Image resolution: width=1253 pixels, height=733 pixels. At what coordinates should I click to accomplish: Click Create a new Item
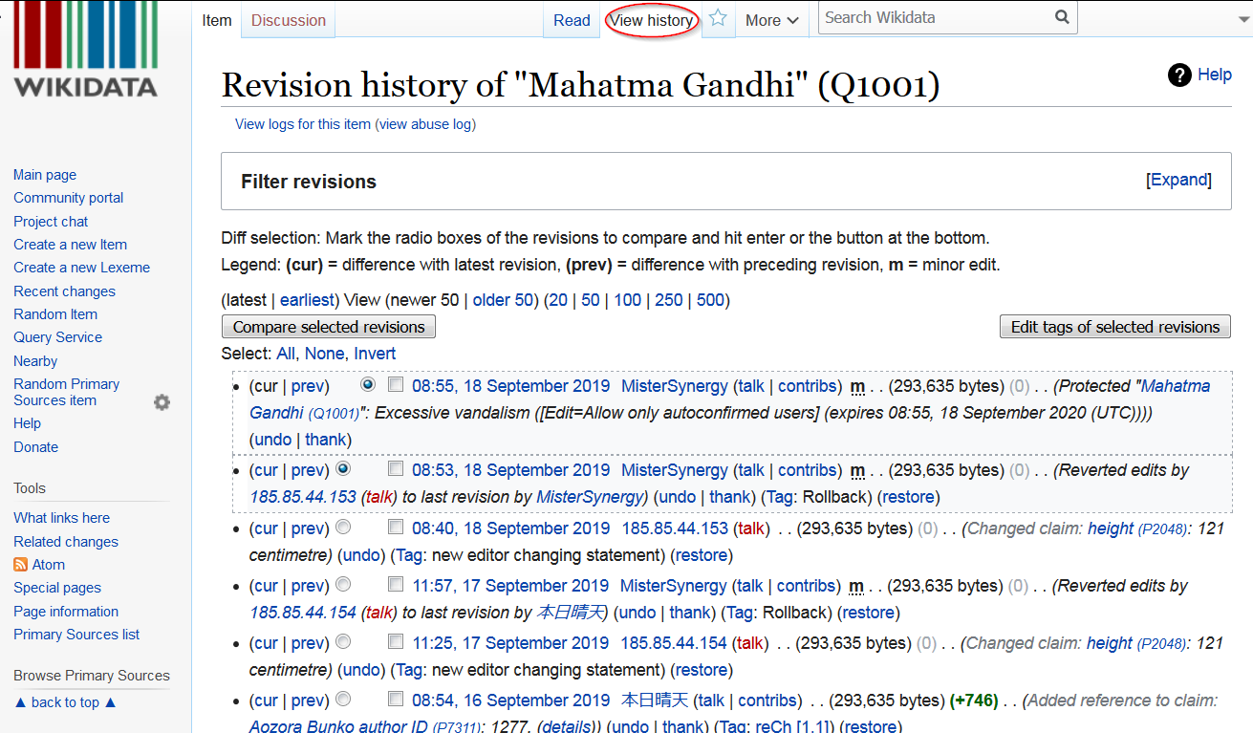pos(70,245)
